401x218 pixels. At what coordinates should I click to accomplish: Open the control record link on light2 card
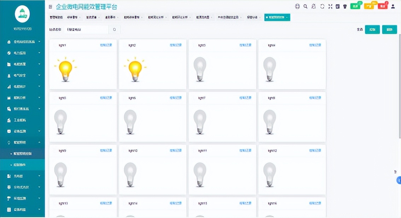coord(175,45)
